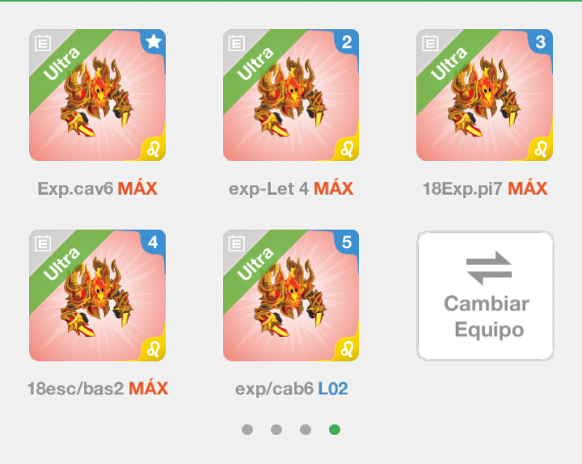This screenshot has height=464, width=582.
Task: Click the star leader badge on Exp.cav6
Action: [x=154, y=41]
